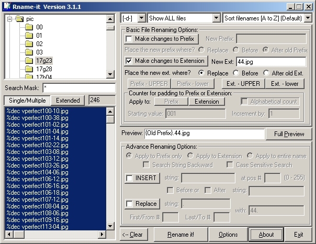This screenshot has width=316, height=244.
Task: Click the Rename it! button
Action: [x=180, y=235]
